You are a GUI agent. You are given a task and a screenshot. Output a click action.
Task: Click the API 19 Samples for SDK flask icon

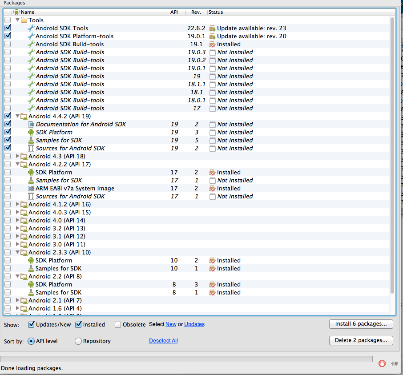tap(31, 140)
